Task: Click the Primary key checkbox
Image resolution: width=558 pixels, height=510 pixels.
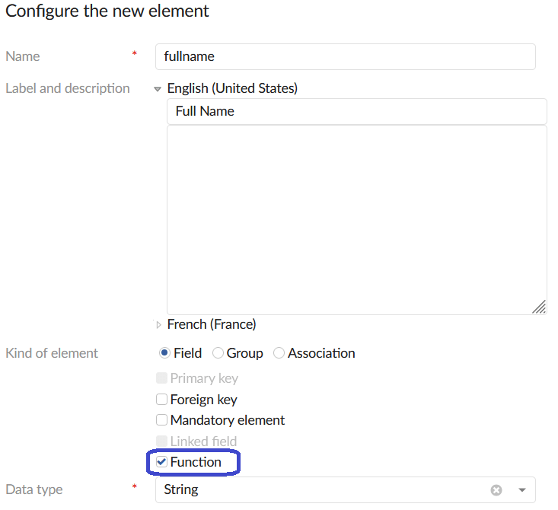Action: coord(161,378)
